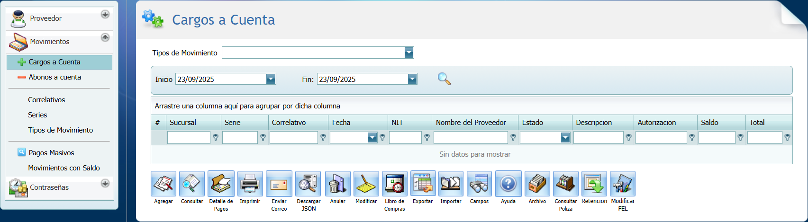Click the Sucursal filter text field

[189, 138]
